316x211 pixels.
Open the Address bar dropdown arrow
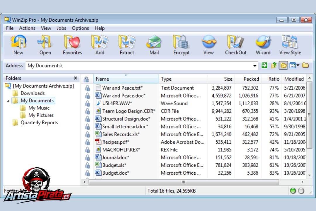click(255, 66)
